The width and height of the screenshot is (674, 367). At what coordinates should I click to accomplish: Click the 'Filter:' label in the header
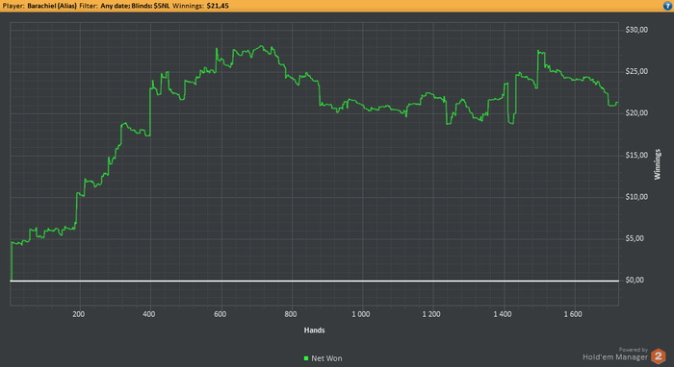[x=89, y=6]
